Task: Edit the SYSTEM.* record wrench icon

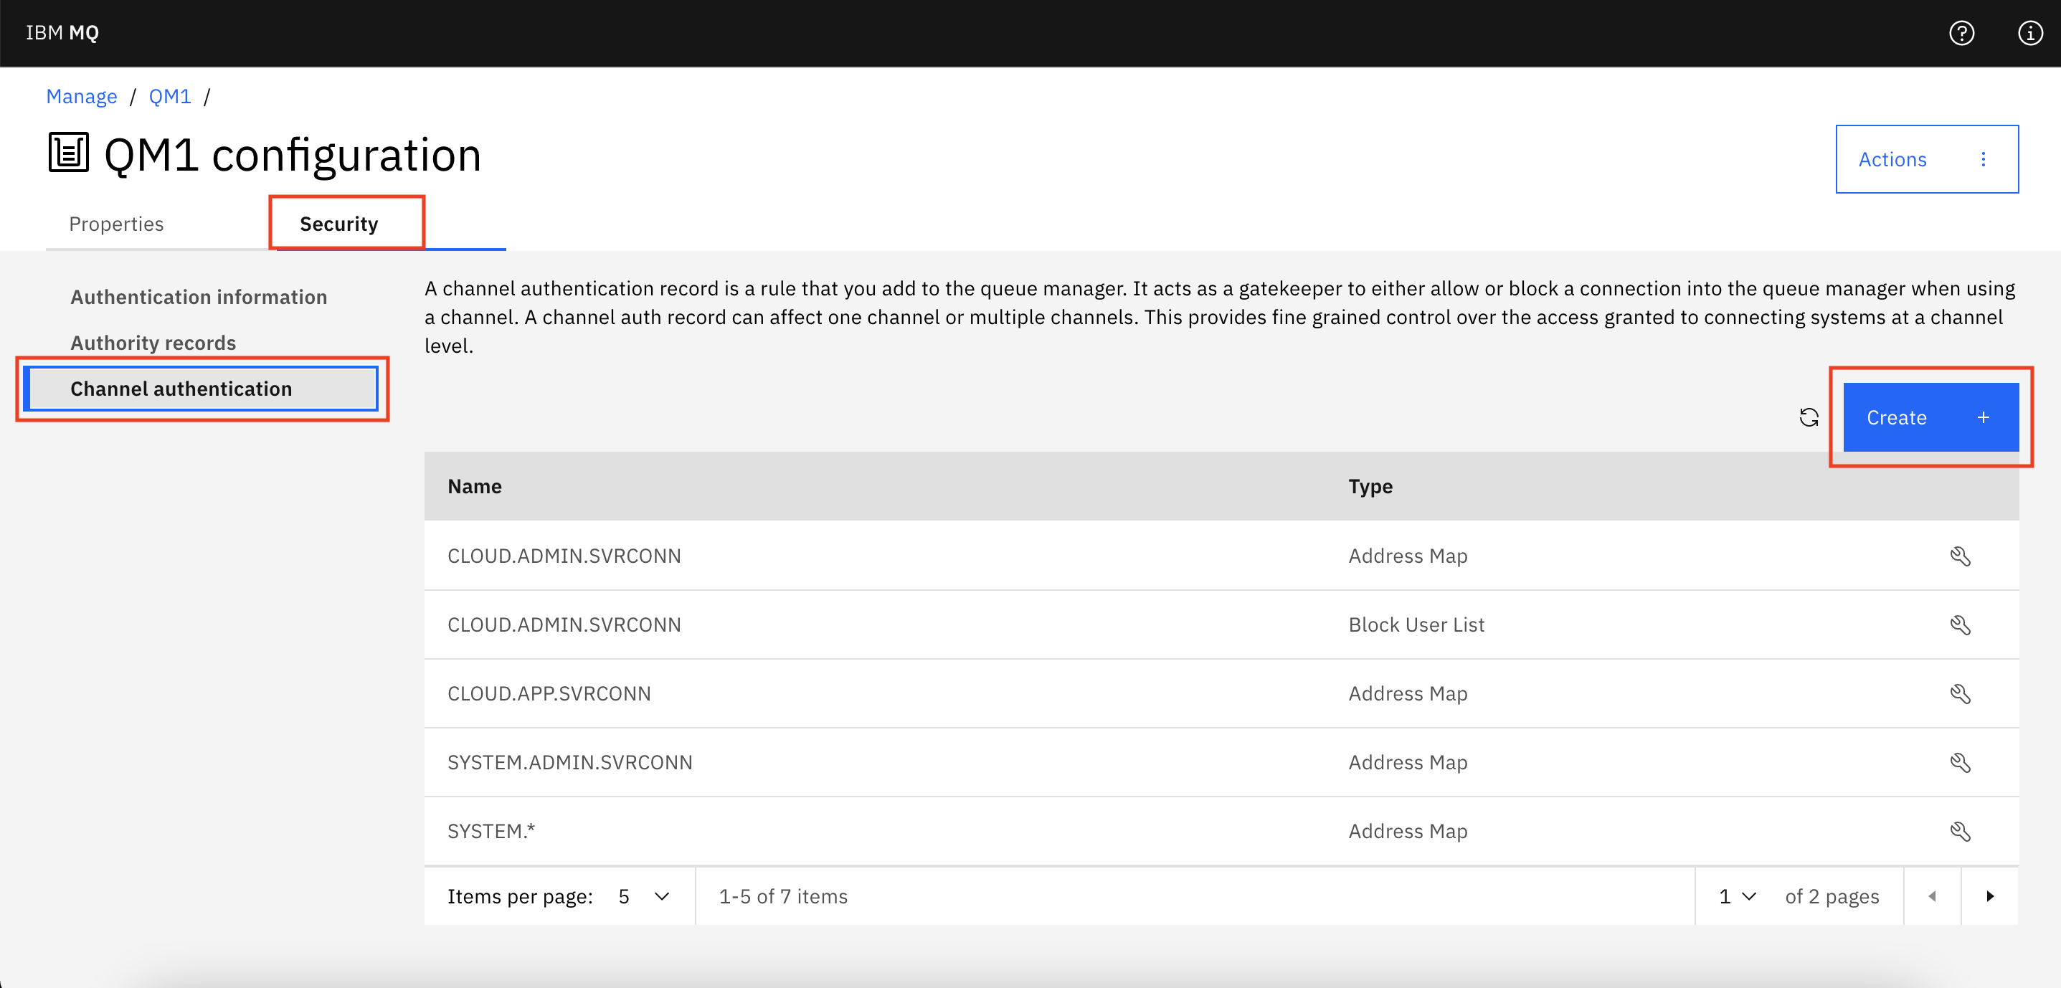Action: 1960,831
